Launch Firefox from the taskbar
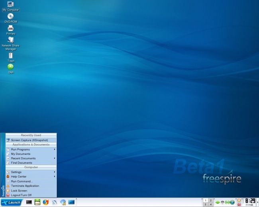Screen dimensions: 259x207 point(45,202)
